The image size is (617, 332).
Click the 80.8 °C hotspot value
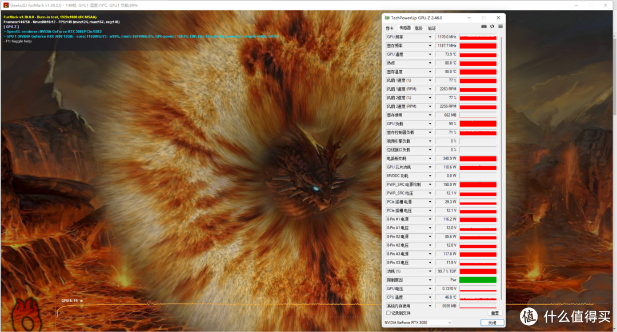click(x=446, y=63)
